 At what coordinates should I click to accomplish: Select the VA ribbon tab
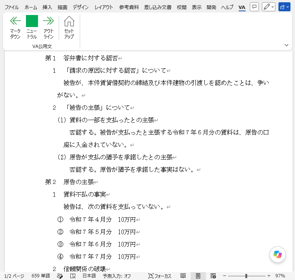pyautogui.click(x=242, y=8)
